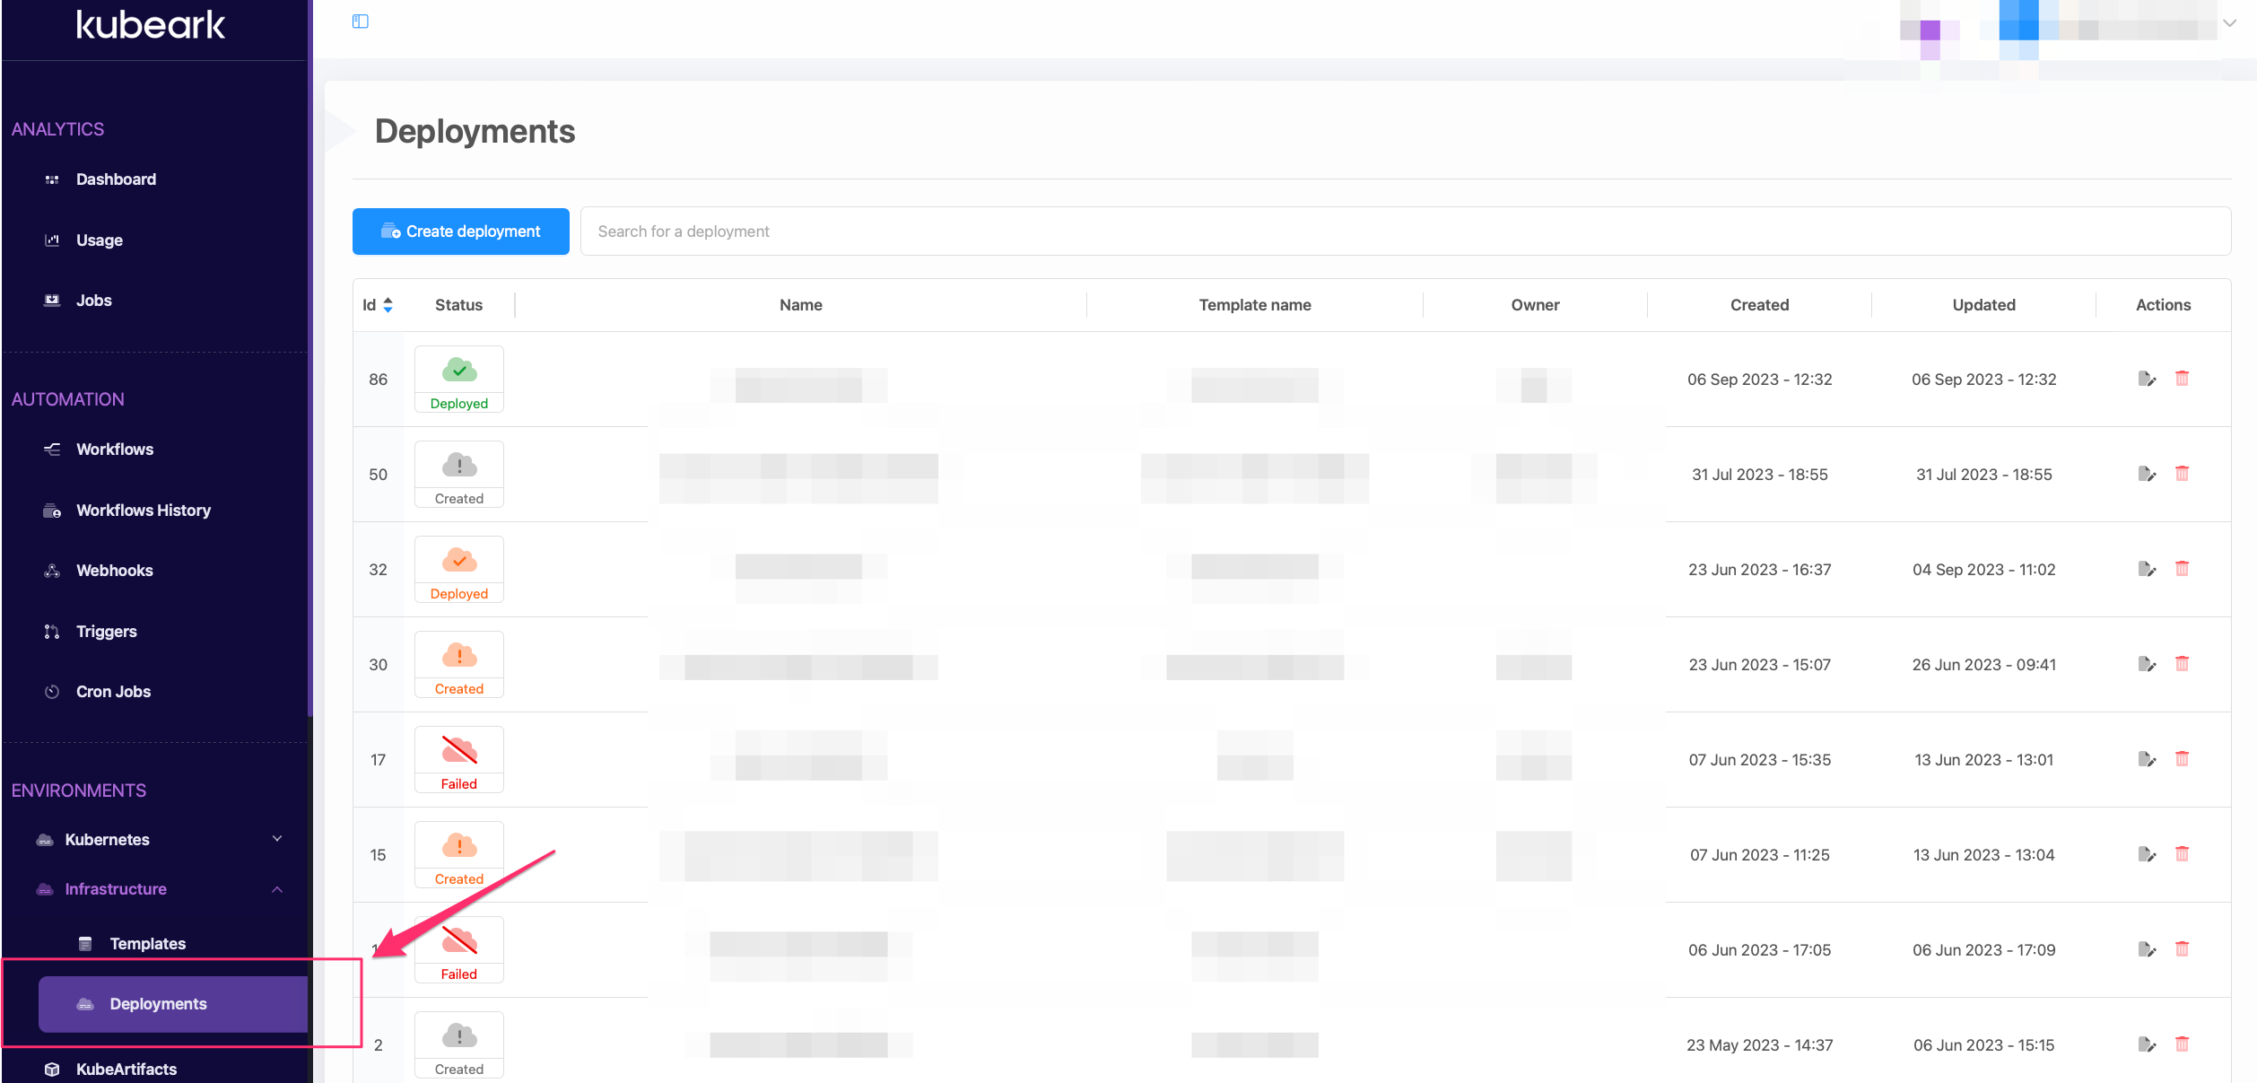The width and height of the screenshot is (2257, 1083).
Task: Collapse the sidebar using the panel icon
Action: 360,20
